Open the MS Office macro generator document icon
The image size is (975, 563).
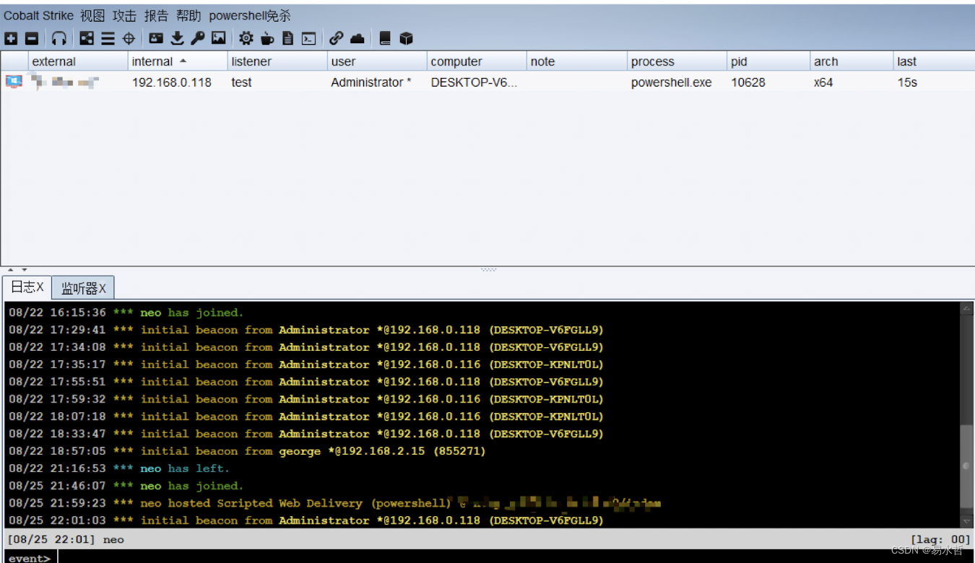287,38
